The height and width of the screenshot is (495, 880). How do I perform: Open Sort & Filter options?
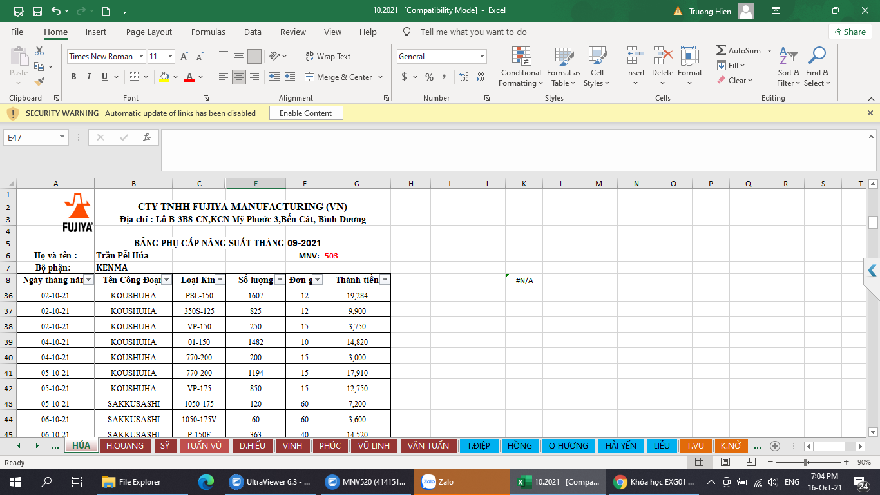(788, 66)
